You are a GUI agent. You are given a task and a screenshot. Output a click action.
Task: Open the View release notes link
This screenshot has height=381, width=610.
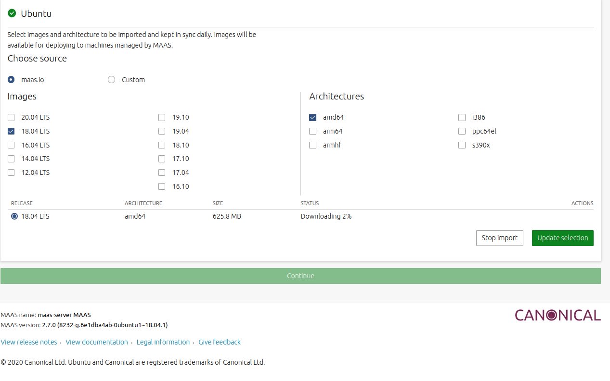pyautogui.click(x=29, y=342)
